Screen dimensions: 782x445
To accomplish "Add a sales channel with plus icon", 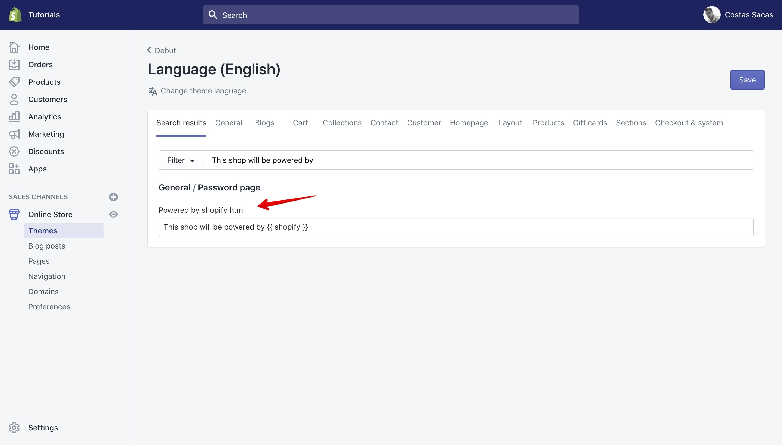I will pos(113,197).
